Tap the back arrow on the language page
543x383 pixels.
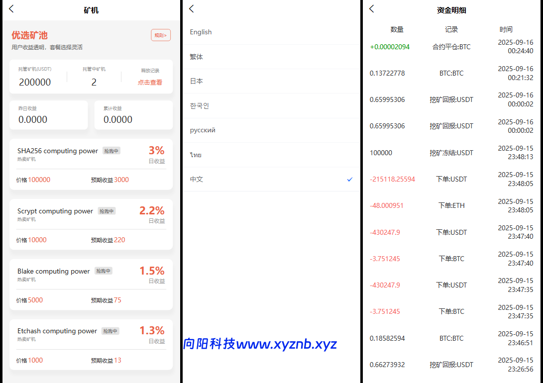pos(192,8)
